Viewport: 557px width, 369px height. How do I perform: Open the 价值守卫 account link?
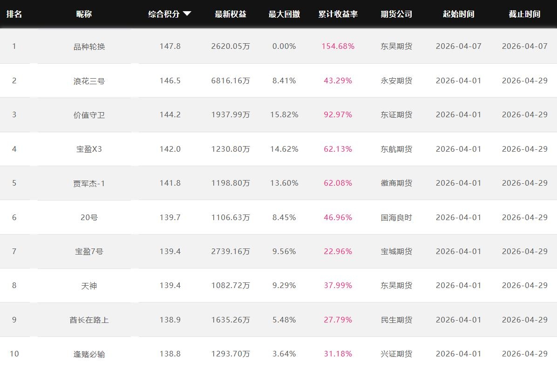click(x=89, y=115)
